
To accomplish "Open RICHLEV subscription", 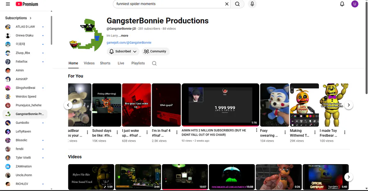I will click(x=25, y=184).
